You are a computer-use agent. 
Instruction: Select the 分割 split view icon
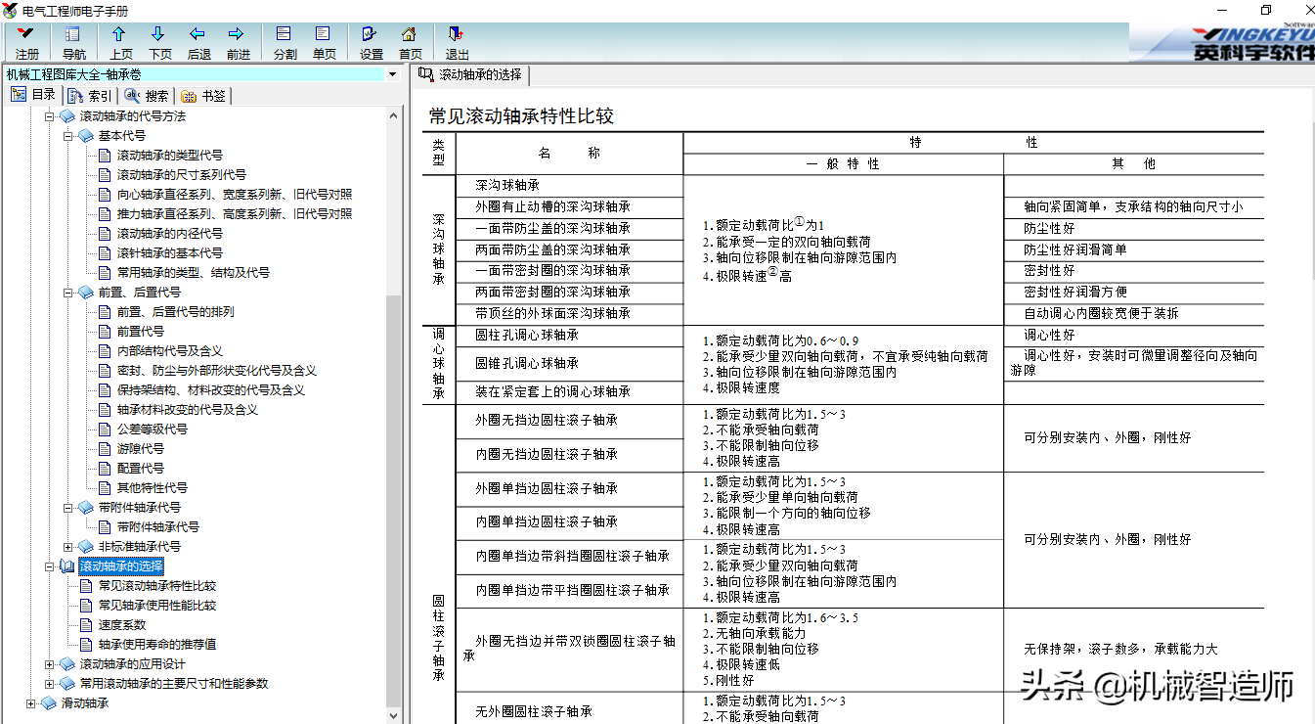point(285,34)
